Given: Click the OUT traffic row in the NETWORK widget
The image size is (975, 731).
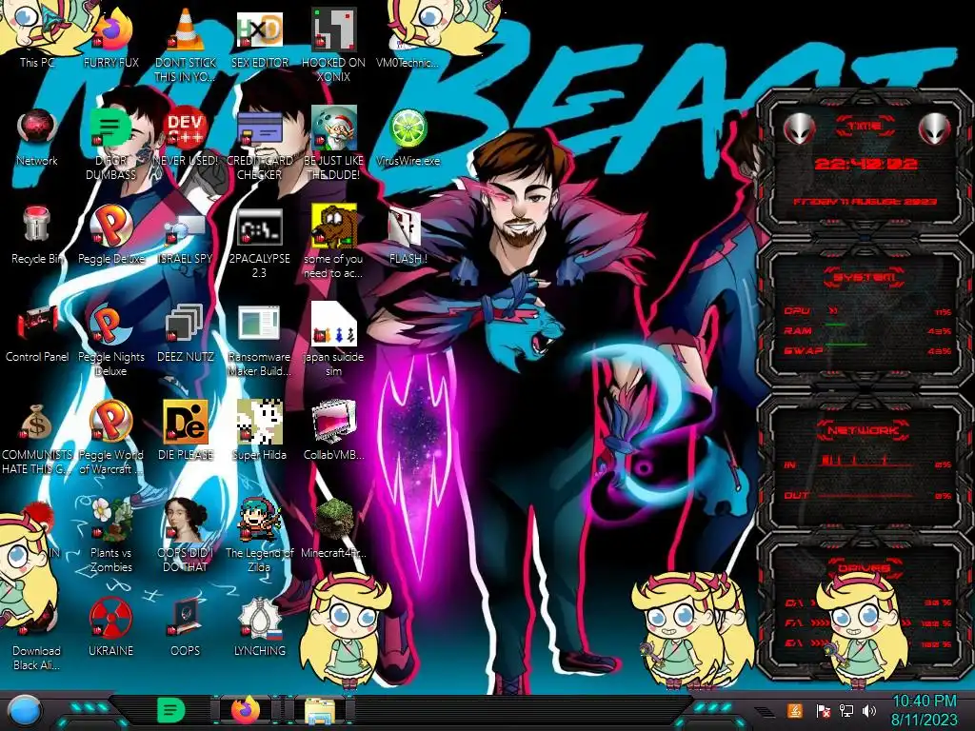Looking at the screenshot, I should pyautogui.click(x=867, y=495).
